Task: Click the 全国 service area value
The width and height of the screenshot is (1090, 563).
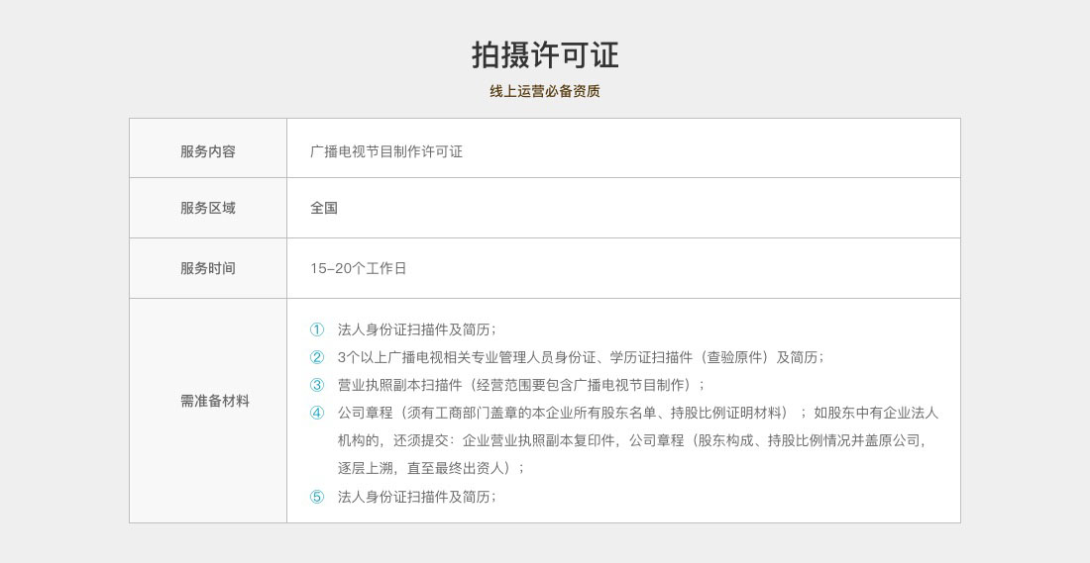Action: point(324,208)
